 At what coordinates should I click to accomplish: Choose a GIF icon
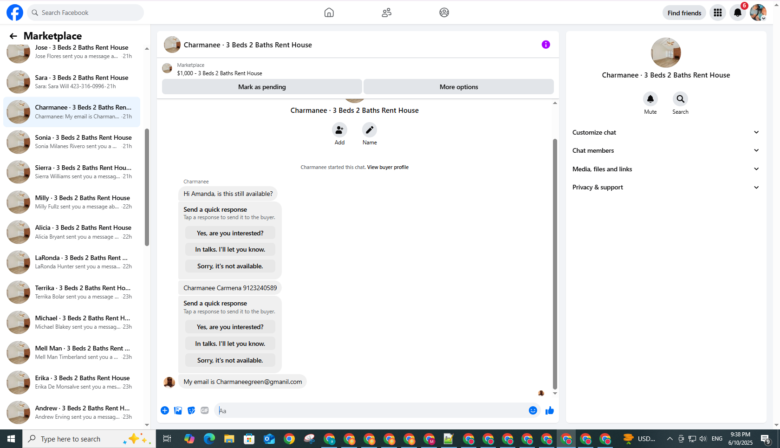[205, 410]
